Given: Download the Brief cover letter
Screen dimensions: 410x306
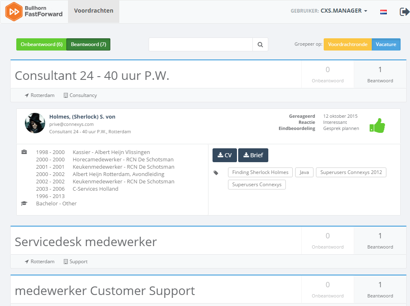Looking at the screenshot, I should [x=253, y=155].
